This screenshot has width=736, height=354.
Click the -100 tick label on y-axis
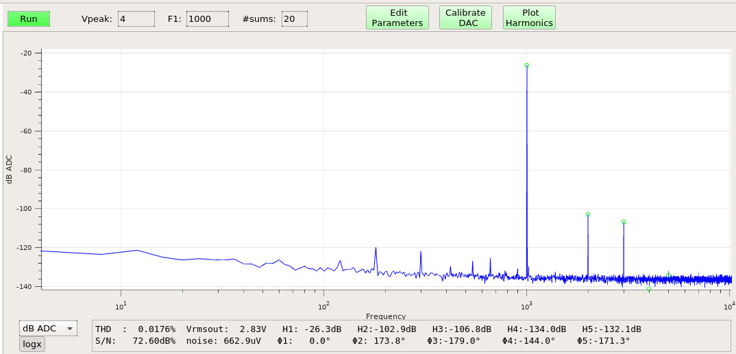[x=25, y=209]
